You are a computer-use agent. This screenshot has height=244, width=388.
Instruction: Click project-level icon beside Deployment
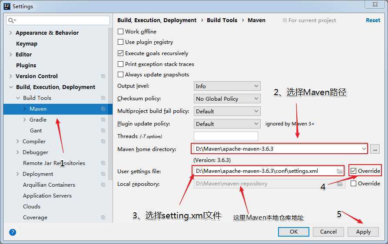coord(103,174)
